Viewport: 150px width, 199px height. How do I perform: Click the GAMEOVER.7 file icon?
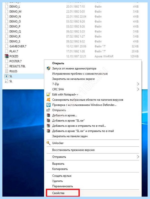(x=6, y=46)
